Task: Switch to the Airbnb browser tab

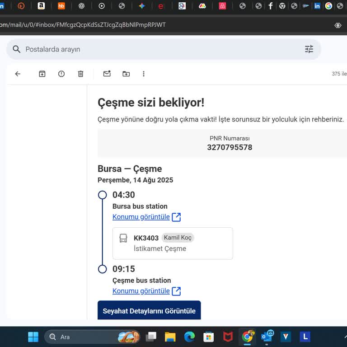Action: pos(222,6)
